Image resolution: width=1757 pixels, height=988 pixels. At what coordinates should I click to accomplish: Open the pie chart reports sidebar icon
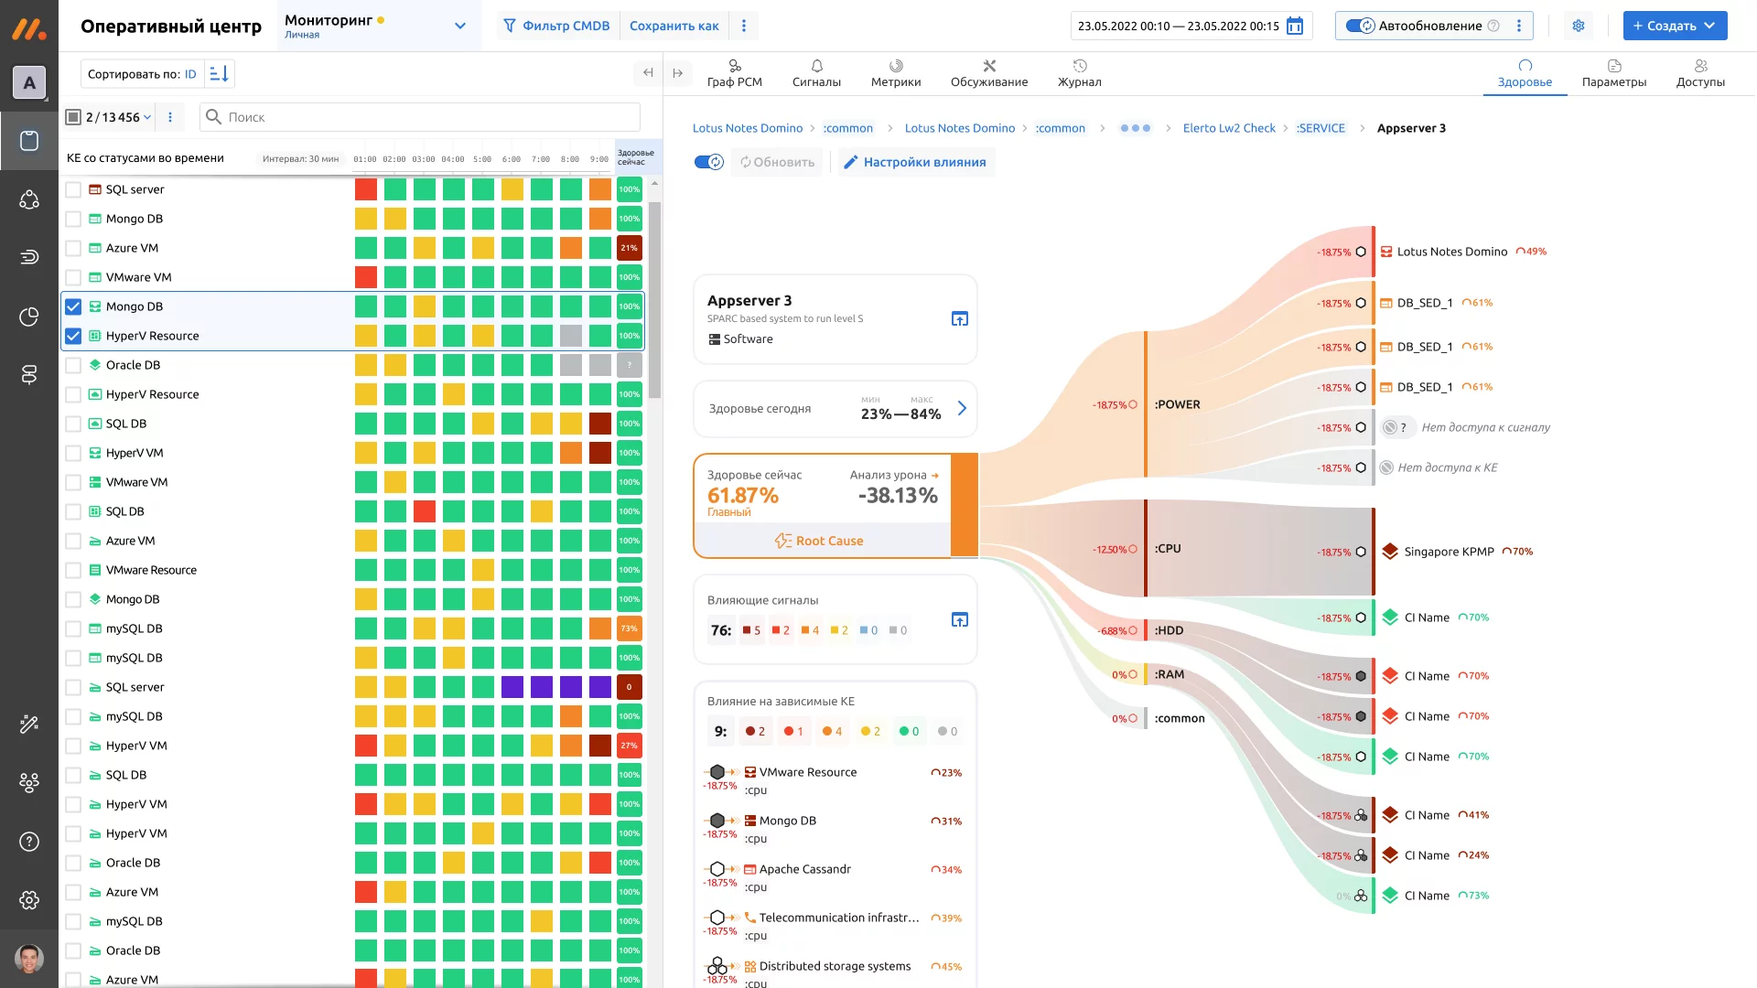click(29, 317)
